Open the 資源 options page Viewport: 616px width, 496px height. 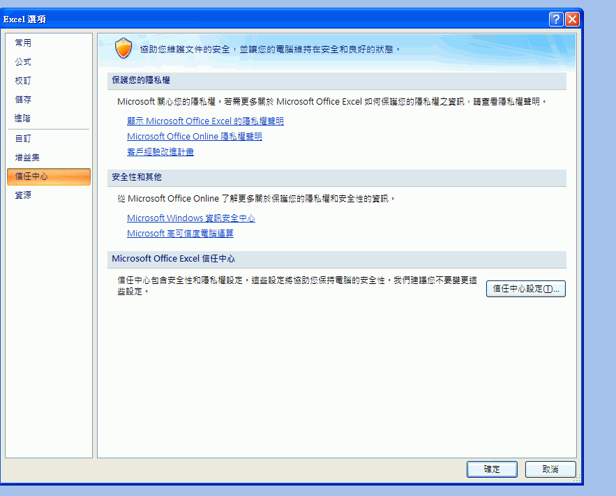49,195
